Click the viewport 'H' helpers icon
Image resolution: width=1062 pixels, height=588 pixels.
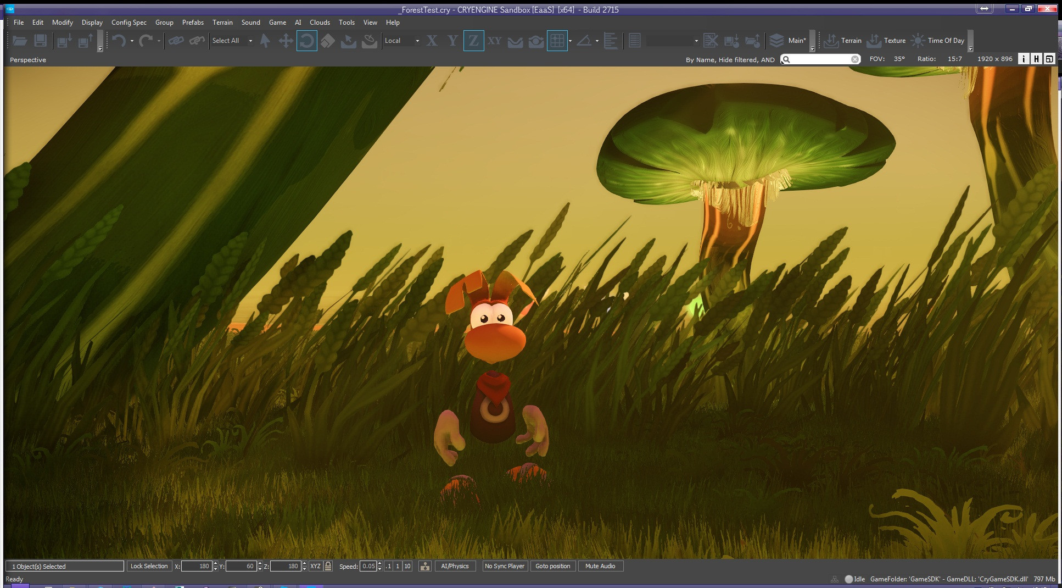1036,59
